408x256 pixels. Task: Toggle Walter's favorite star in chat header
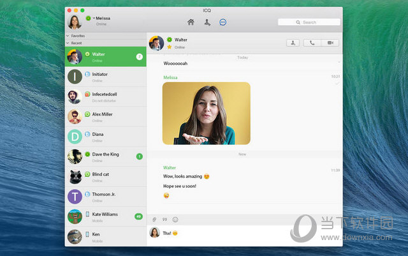pyautogui.click(x=170, y=47)
